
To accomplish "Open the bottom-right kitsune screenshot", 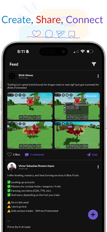I will [77, 135].
